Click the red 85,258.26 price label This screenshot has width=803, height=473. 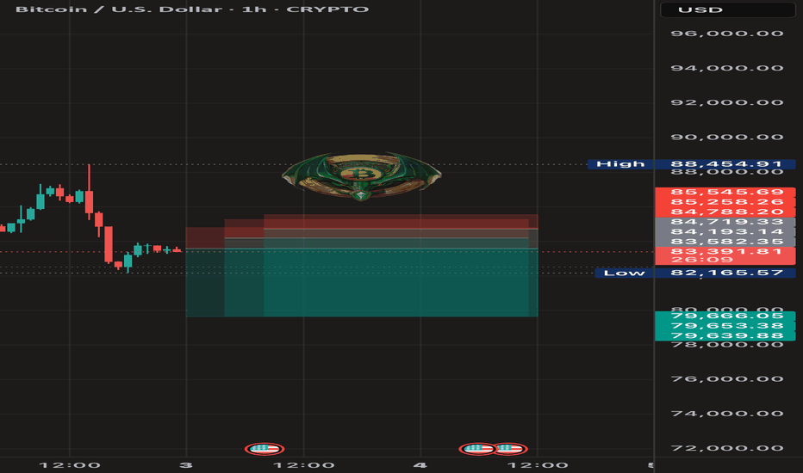[725, 202]
